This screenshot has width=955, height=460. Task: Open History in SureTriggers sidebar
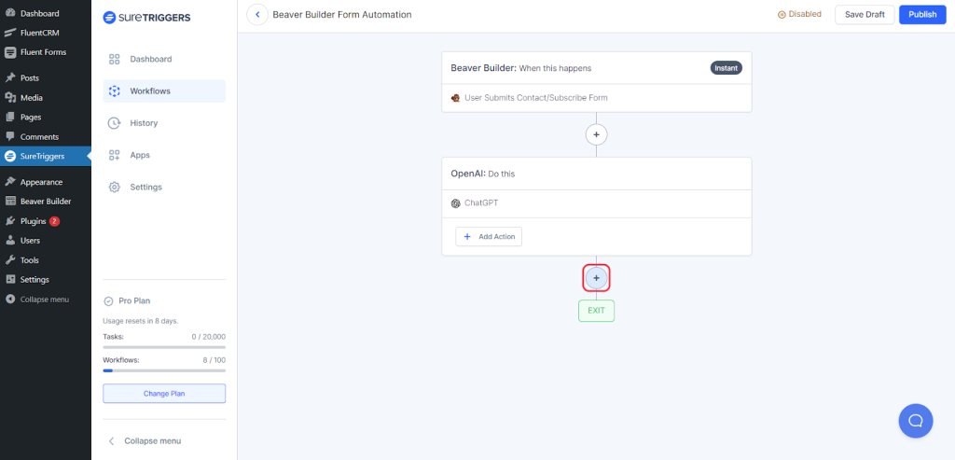144,123
